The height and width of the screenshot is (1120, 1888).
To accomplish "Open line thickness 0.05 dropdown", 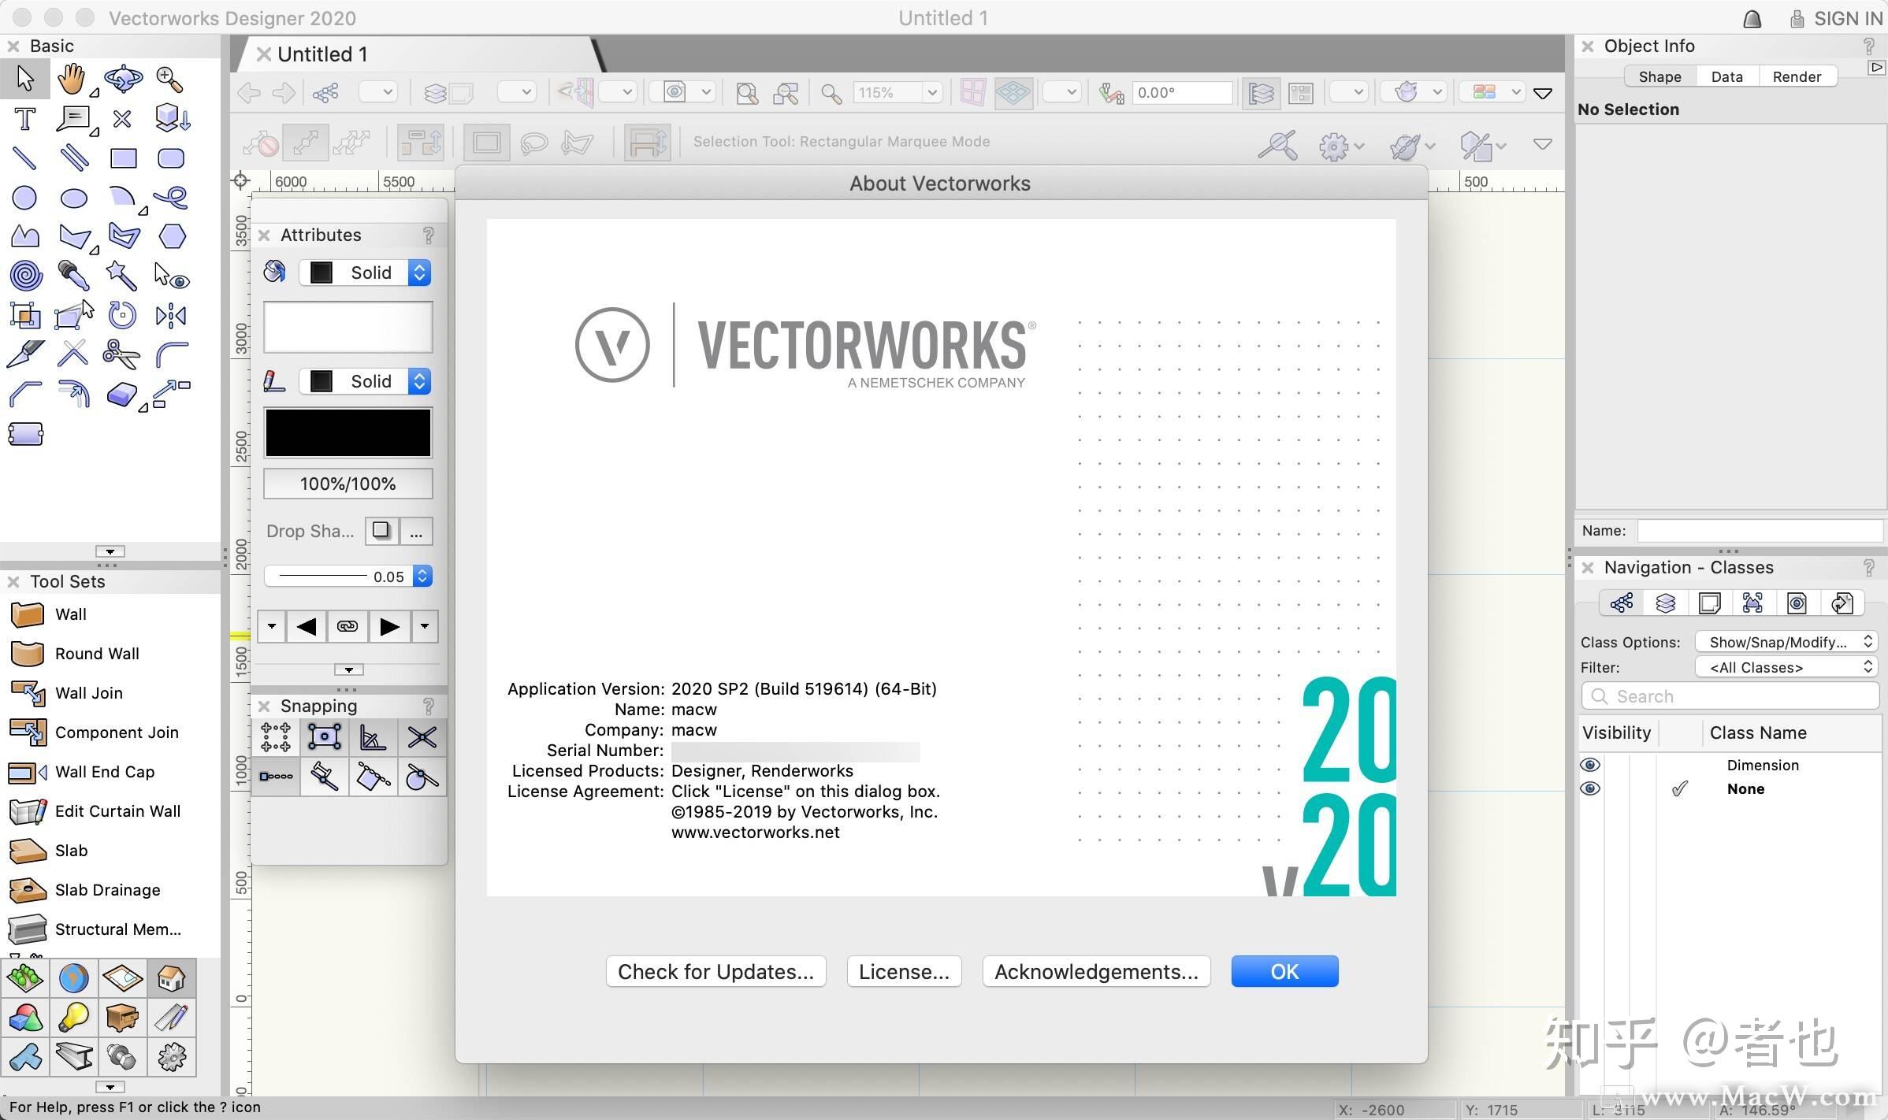I will (347, 577).
